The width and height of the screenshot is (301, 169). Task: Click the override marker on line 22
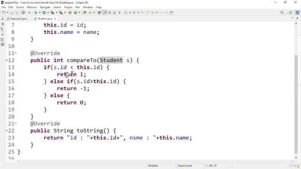click(7, 131)
